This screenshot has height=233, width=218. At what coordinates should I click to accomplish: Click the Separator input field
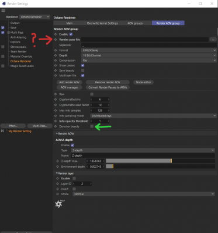(149, 45)
